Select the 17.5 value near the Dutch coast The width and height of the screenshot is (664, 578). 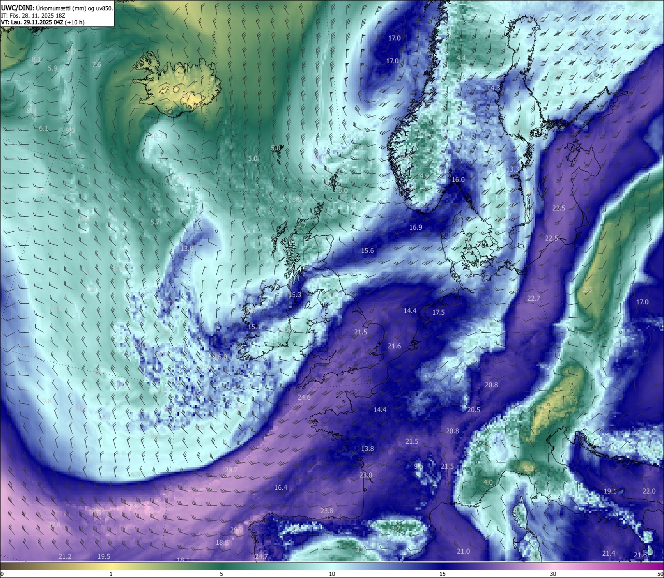pos(438,313)
